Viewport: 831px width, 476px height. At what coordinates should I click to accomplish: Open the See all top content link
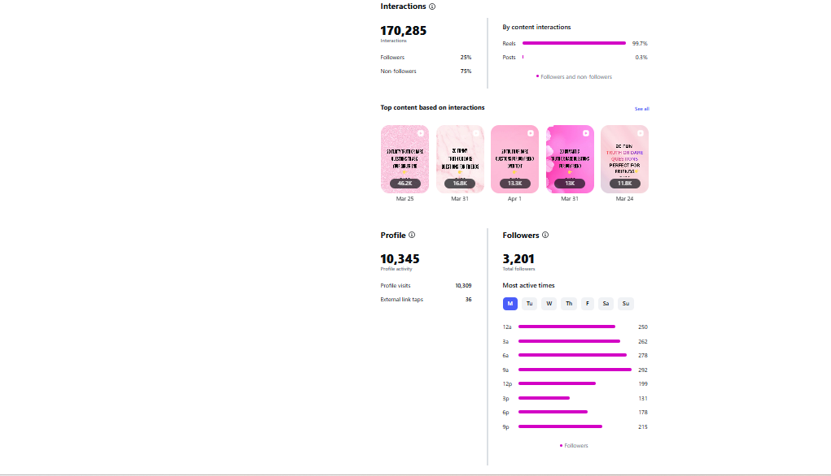(641, 109)
